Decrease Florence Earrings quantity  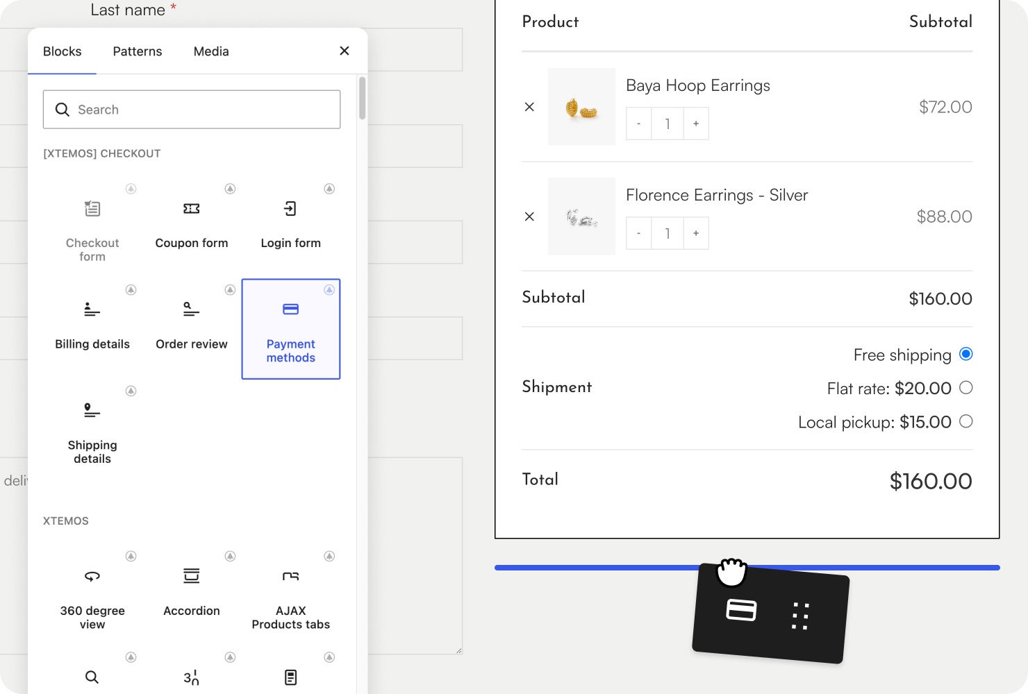[639, 233]
